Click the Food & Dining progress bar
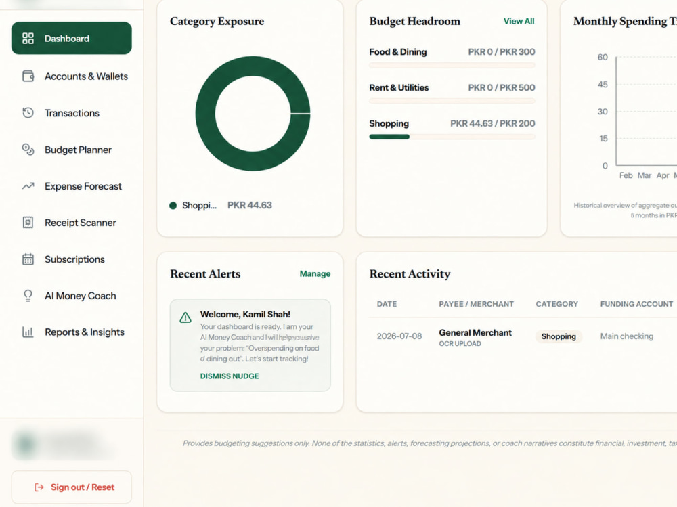 (x=452, y=65)
